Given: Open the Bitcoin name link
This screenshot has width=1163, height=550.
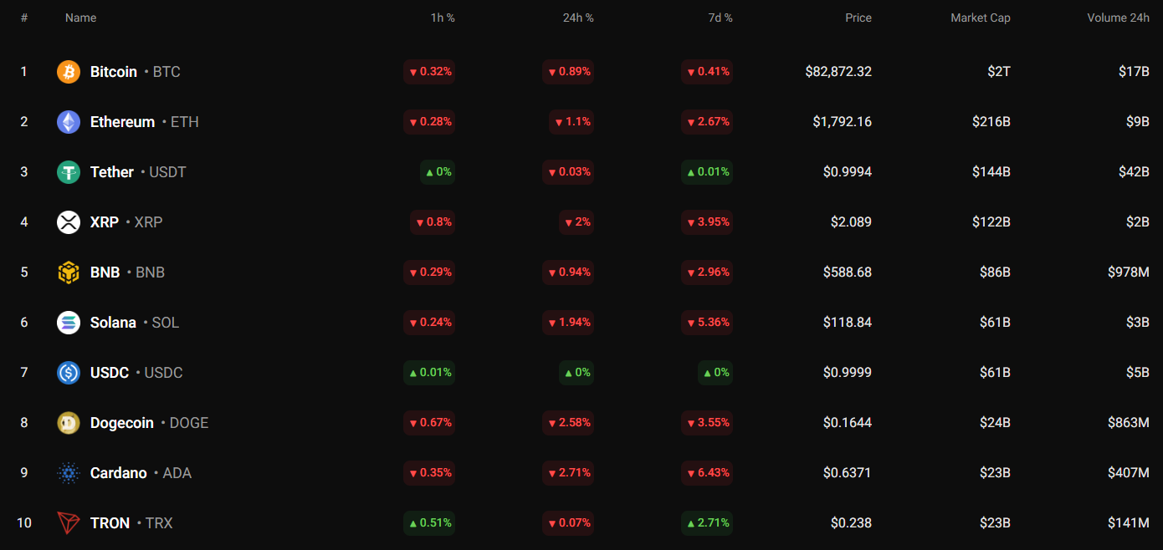Looking at the screenshot, I should [x=114, y=72].
